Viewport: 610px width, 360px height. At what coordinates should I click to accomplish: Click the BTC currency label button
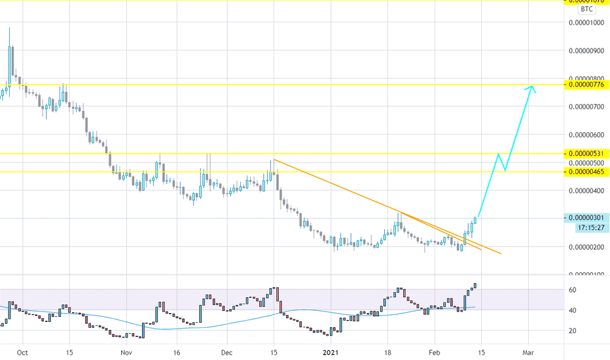point(586,9)
